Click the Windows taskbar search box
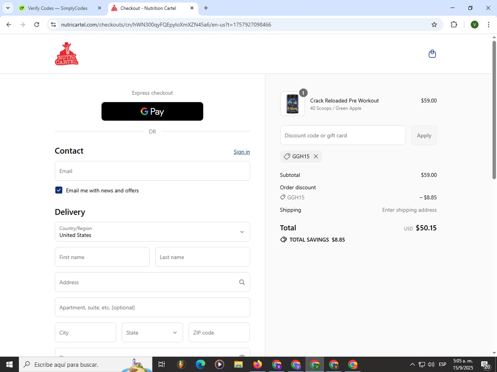The height and width of the screenshot is (372, 497). click(85, 364)
